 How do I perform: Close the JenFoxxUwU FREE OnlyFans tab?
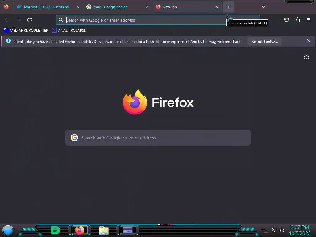(77, 7)
